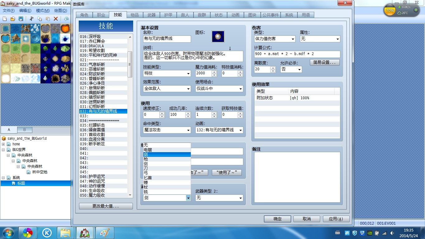
Task: Choose 匕首 in the open weapon type list
Action: [x=167, y=178]
